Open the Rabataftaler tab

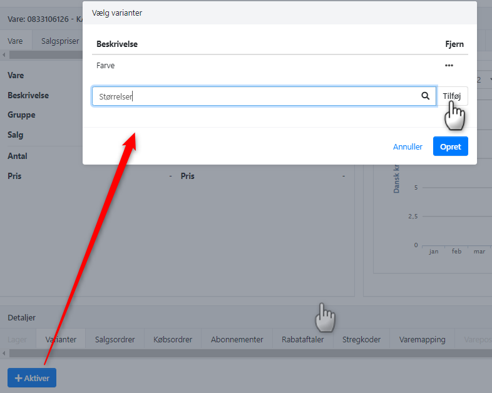[x=304, y=339]
